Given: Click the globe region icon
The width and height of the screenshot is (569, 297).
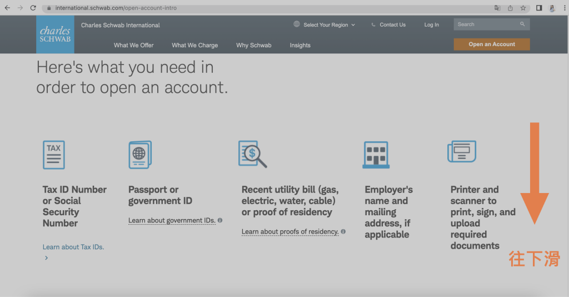Looking at the screenshot, I should point(297,24).
